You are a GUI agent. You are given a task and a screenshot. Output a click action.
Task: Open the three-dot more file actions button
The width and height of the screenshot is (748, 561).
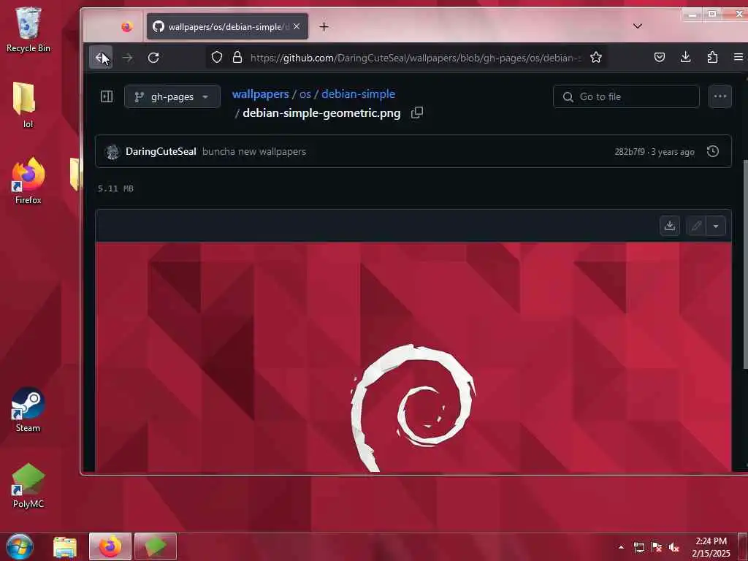pos(720,96)
